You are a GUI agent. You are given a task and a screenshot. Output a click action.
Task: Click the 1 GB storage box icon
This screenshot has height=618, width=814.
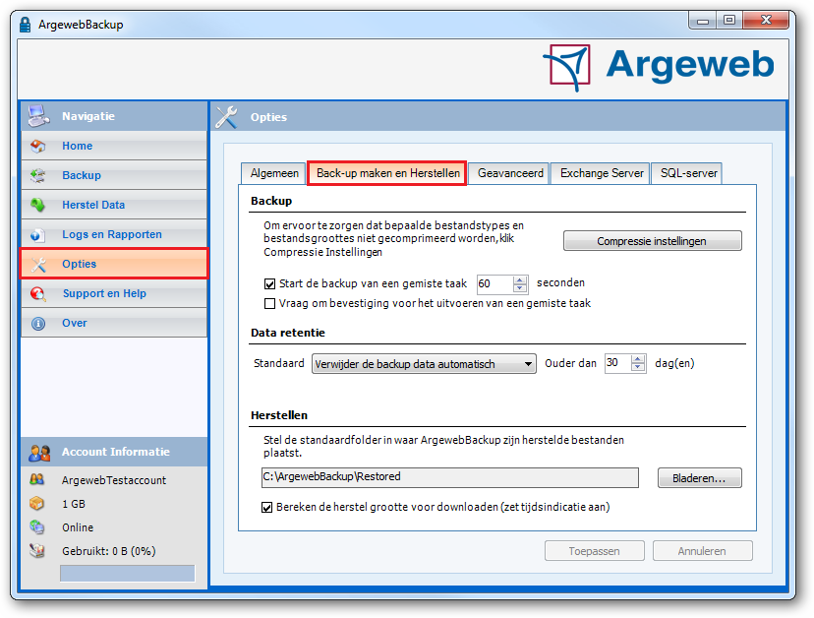pos(36,503)
